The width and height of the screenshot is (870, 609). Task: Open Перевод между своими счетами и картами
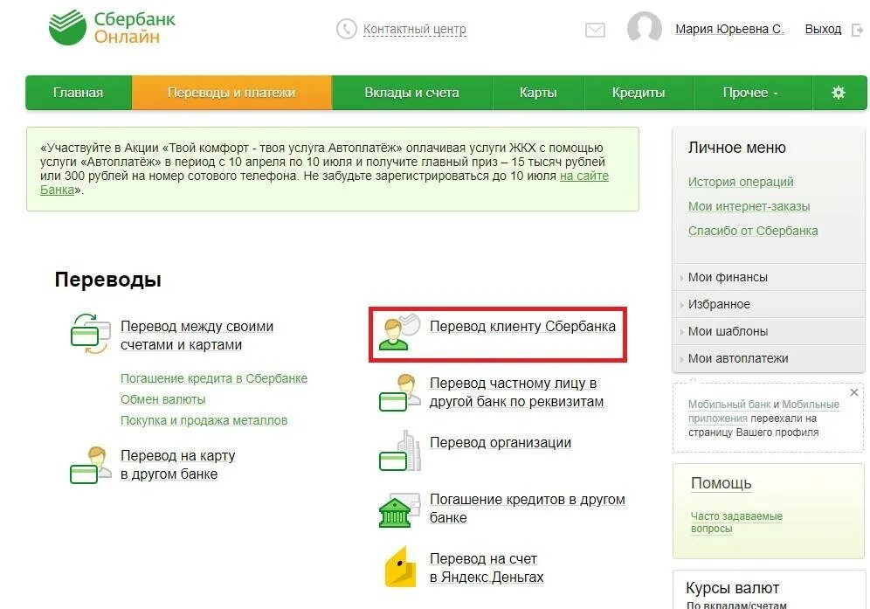tap(197, 336)
